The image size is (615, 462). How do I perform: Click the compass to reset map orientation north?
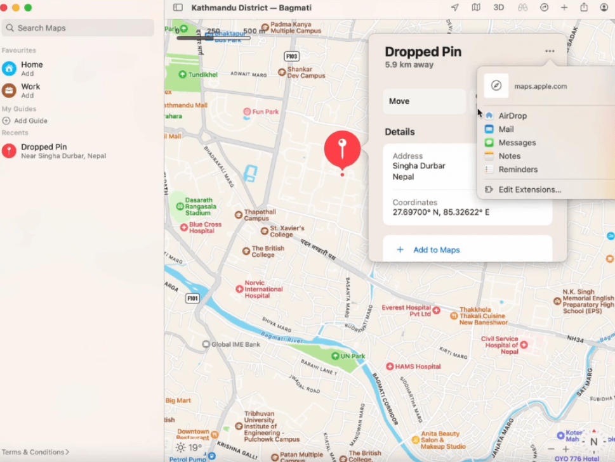point(593,440)
